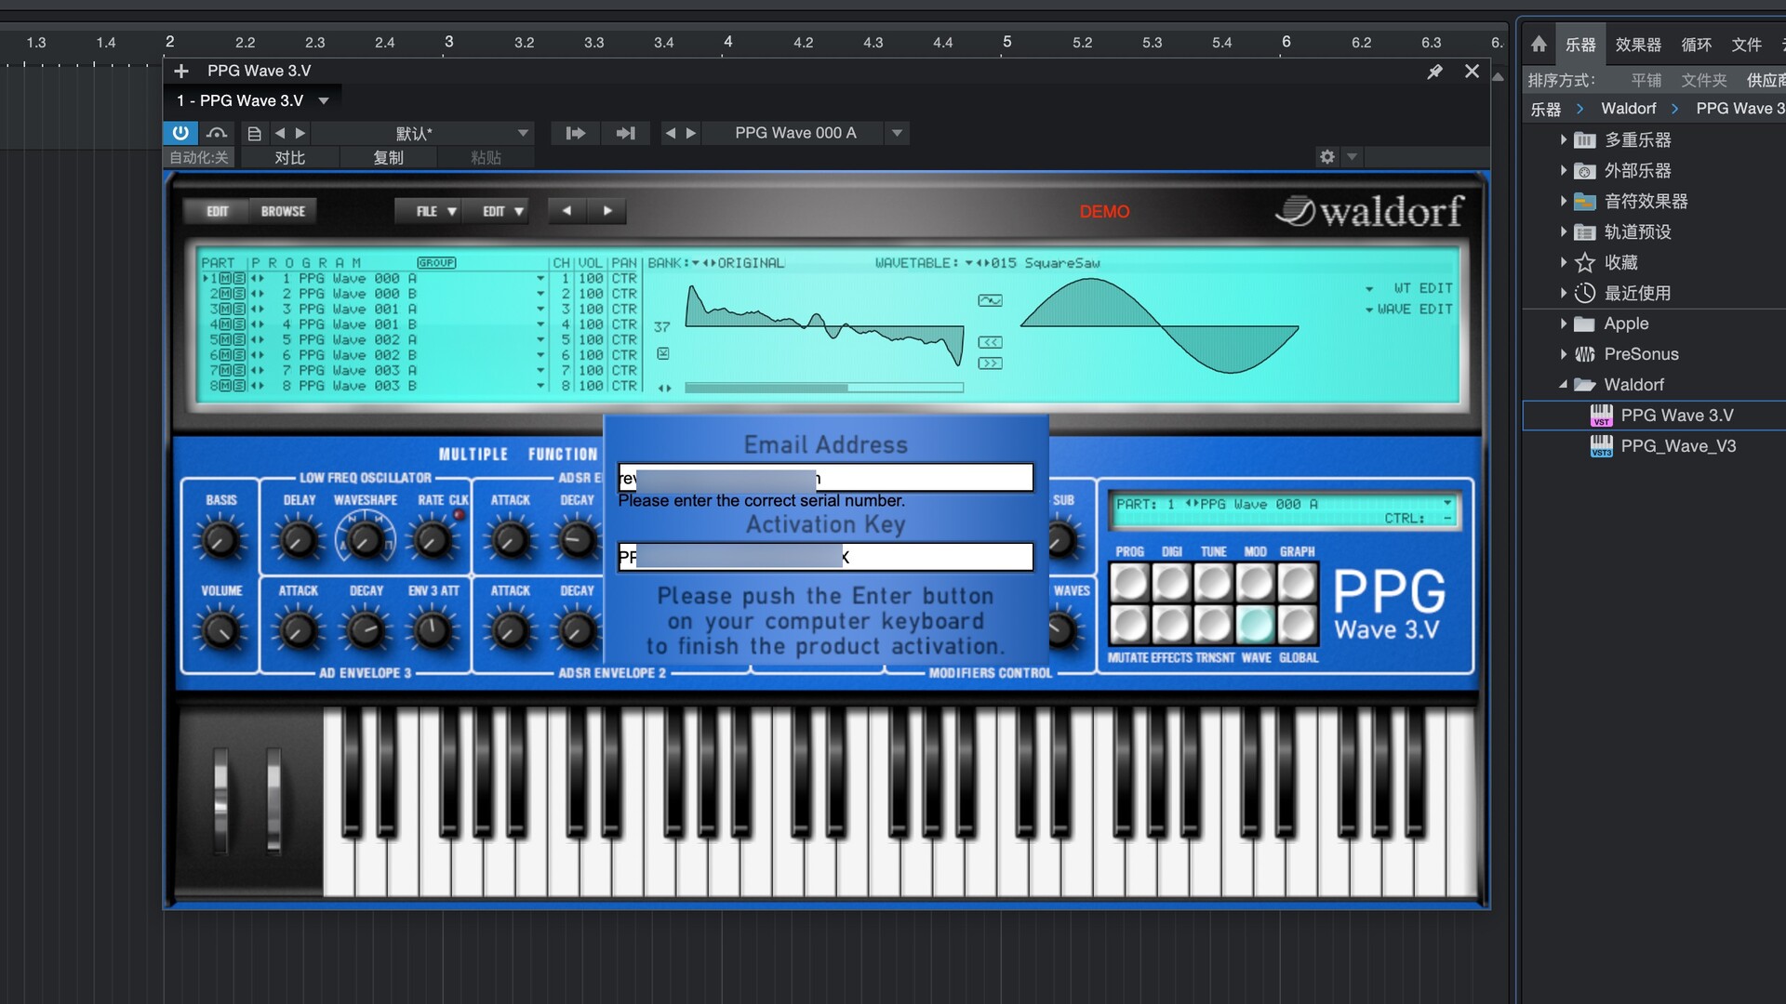This screenshot has height=1004, width=1786.
Task: Open the plugin gear settings icon
Action: (1327, 157)
